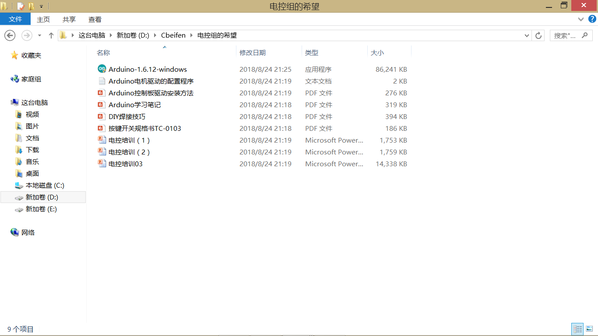Go back with the Back arrow button
Viewport: 598px width, 336px height.
[10, 35]
